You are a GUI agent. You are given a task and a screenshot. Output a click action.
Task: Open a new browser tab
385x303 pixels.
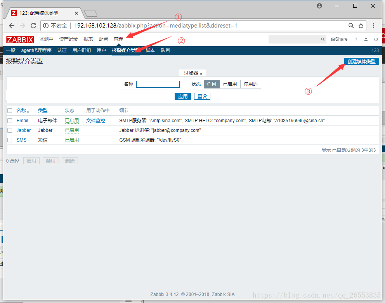tap(90, 13)
